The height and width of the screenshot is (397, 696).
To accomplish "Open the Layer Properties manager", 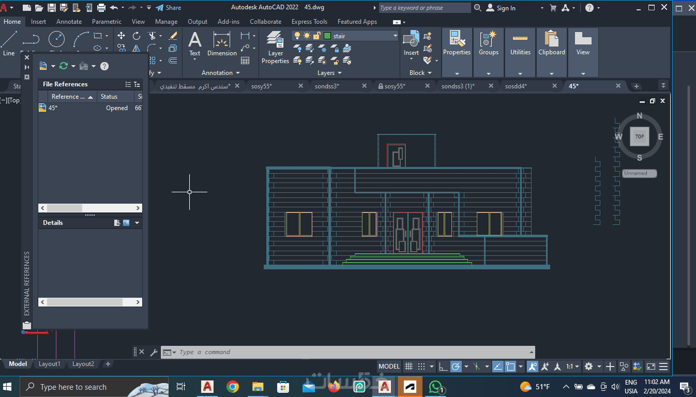I will (275, 47).
